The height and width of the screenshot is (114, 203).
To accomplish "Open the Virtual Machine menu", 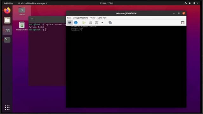I will (x=80, y=18).
